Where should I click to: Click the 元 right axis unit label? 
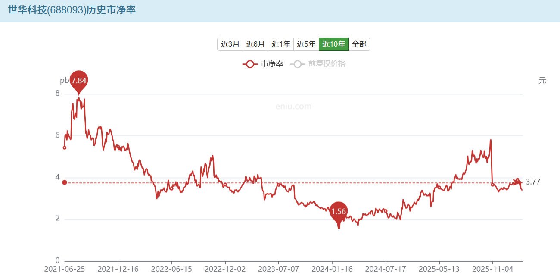pyautogui.click(x=542, y=80)
